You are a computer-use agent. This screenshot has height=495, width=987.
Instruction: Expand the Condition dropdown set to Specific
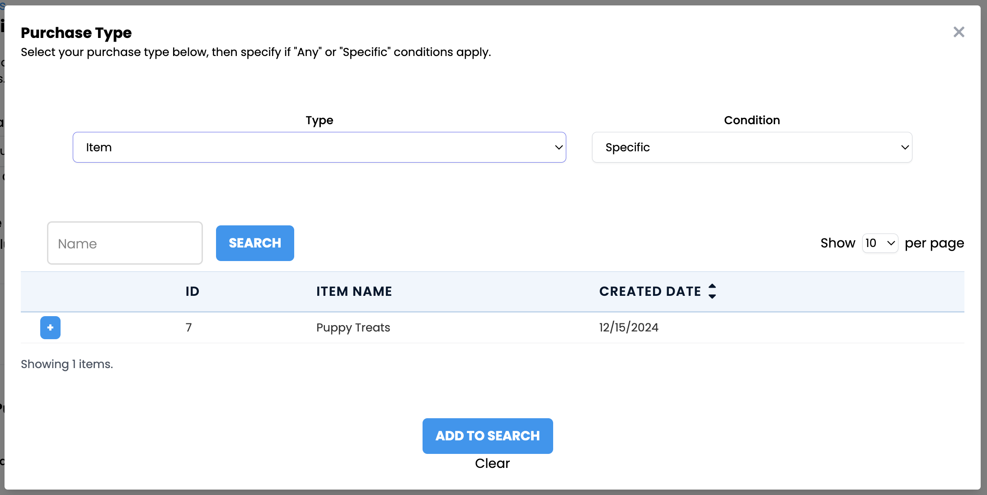[752, 147]
